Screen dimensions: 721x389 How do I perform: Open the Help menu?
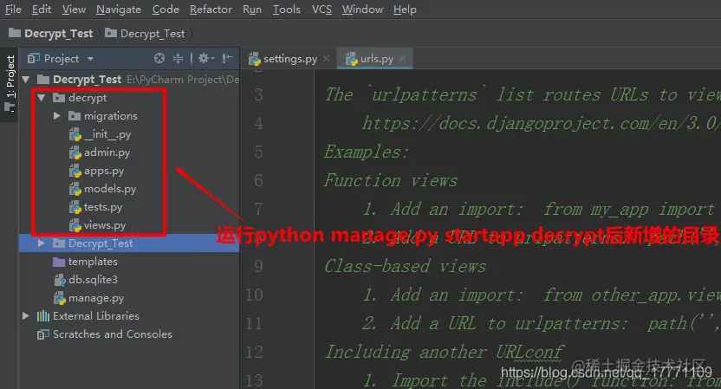click(405, 10)
